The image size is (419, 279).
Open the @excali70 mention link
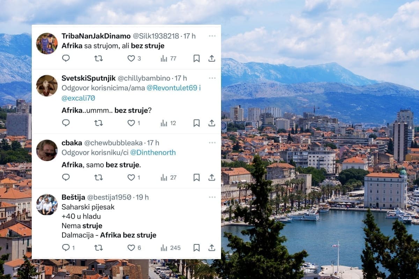pos(78,98)
